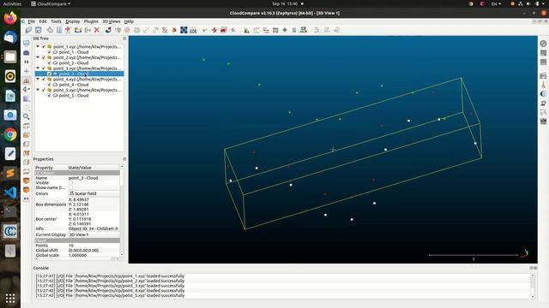Click the Activities button
Viewport: 549px width, 308px height.
coord(12,3)
